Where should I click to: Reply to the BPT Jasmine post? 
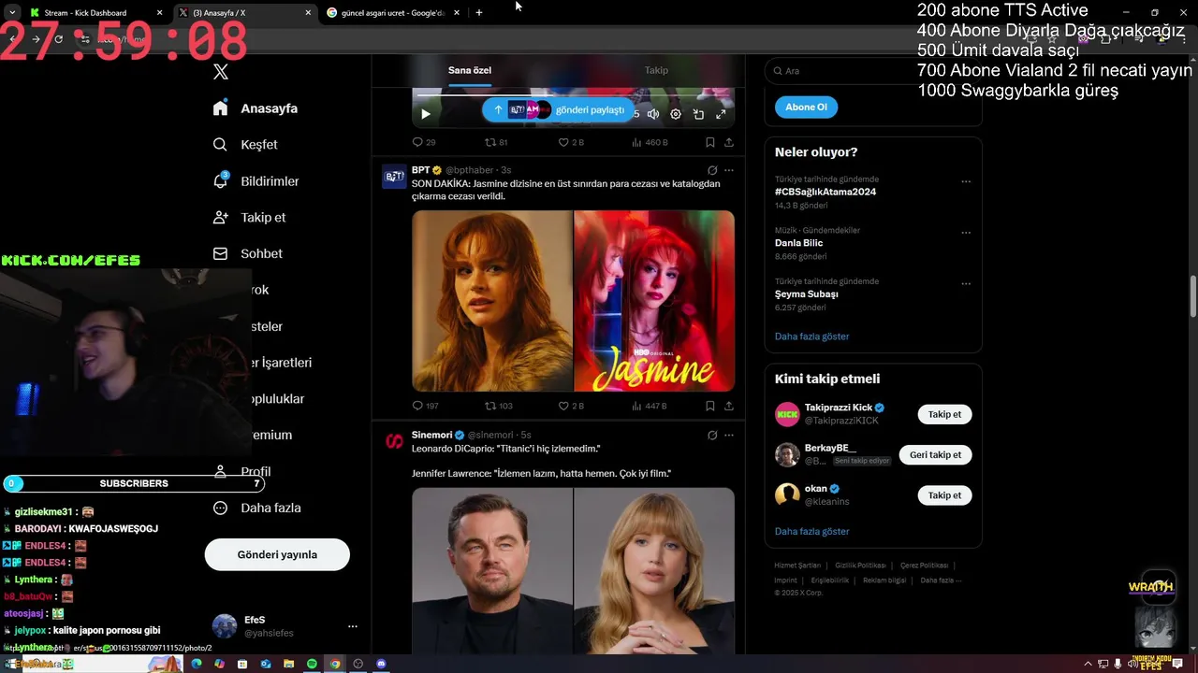(x=425, y=406)
